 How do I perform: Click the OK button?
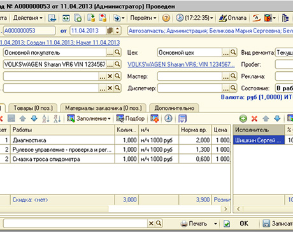pos(244,224)
